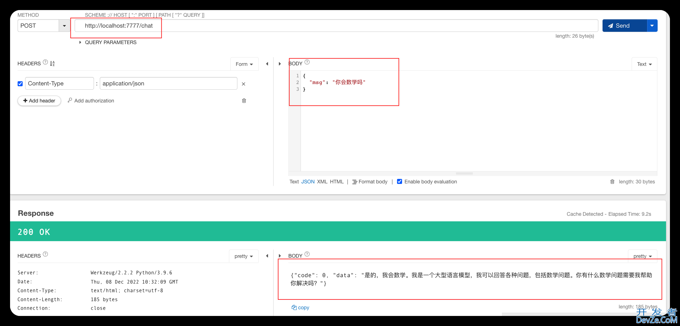Click the body editor resize handle
This screenshot has height=326, width=680.
pyautogui.click(x=464, y=174)
